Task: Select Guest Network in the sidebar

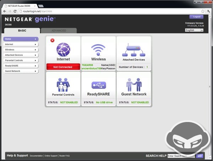Action: [x=21, y=71]
